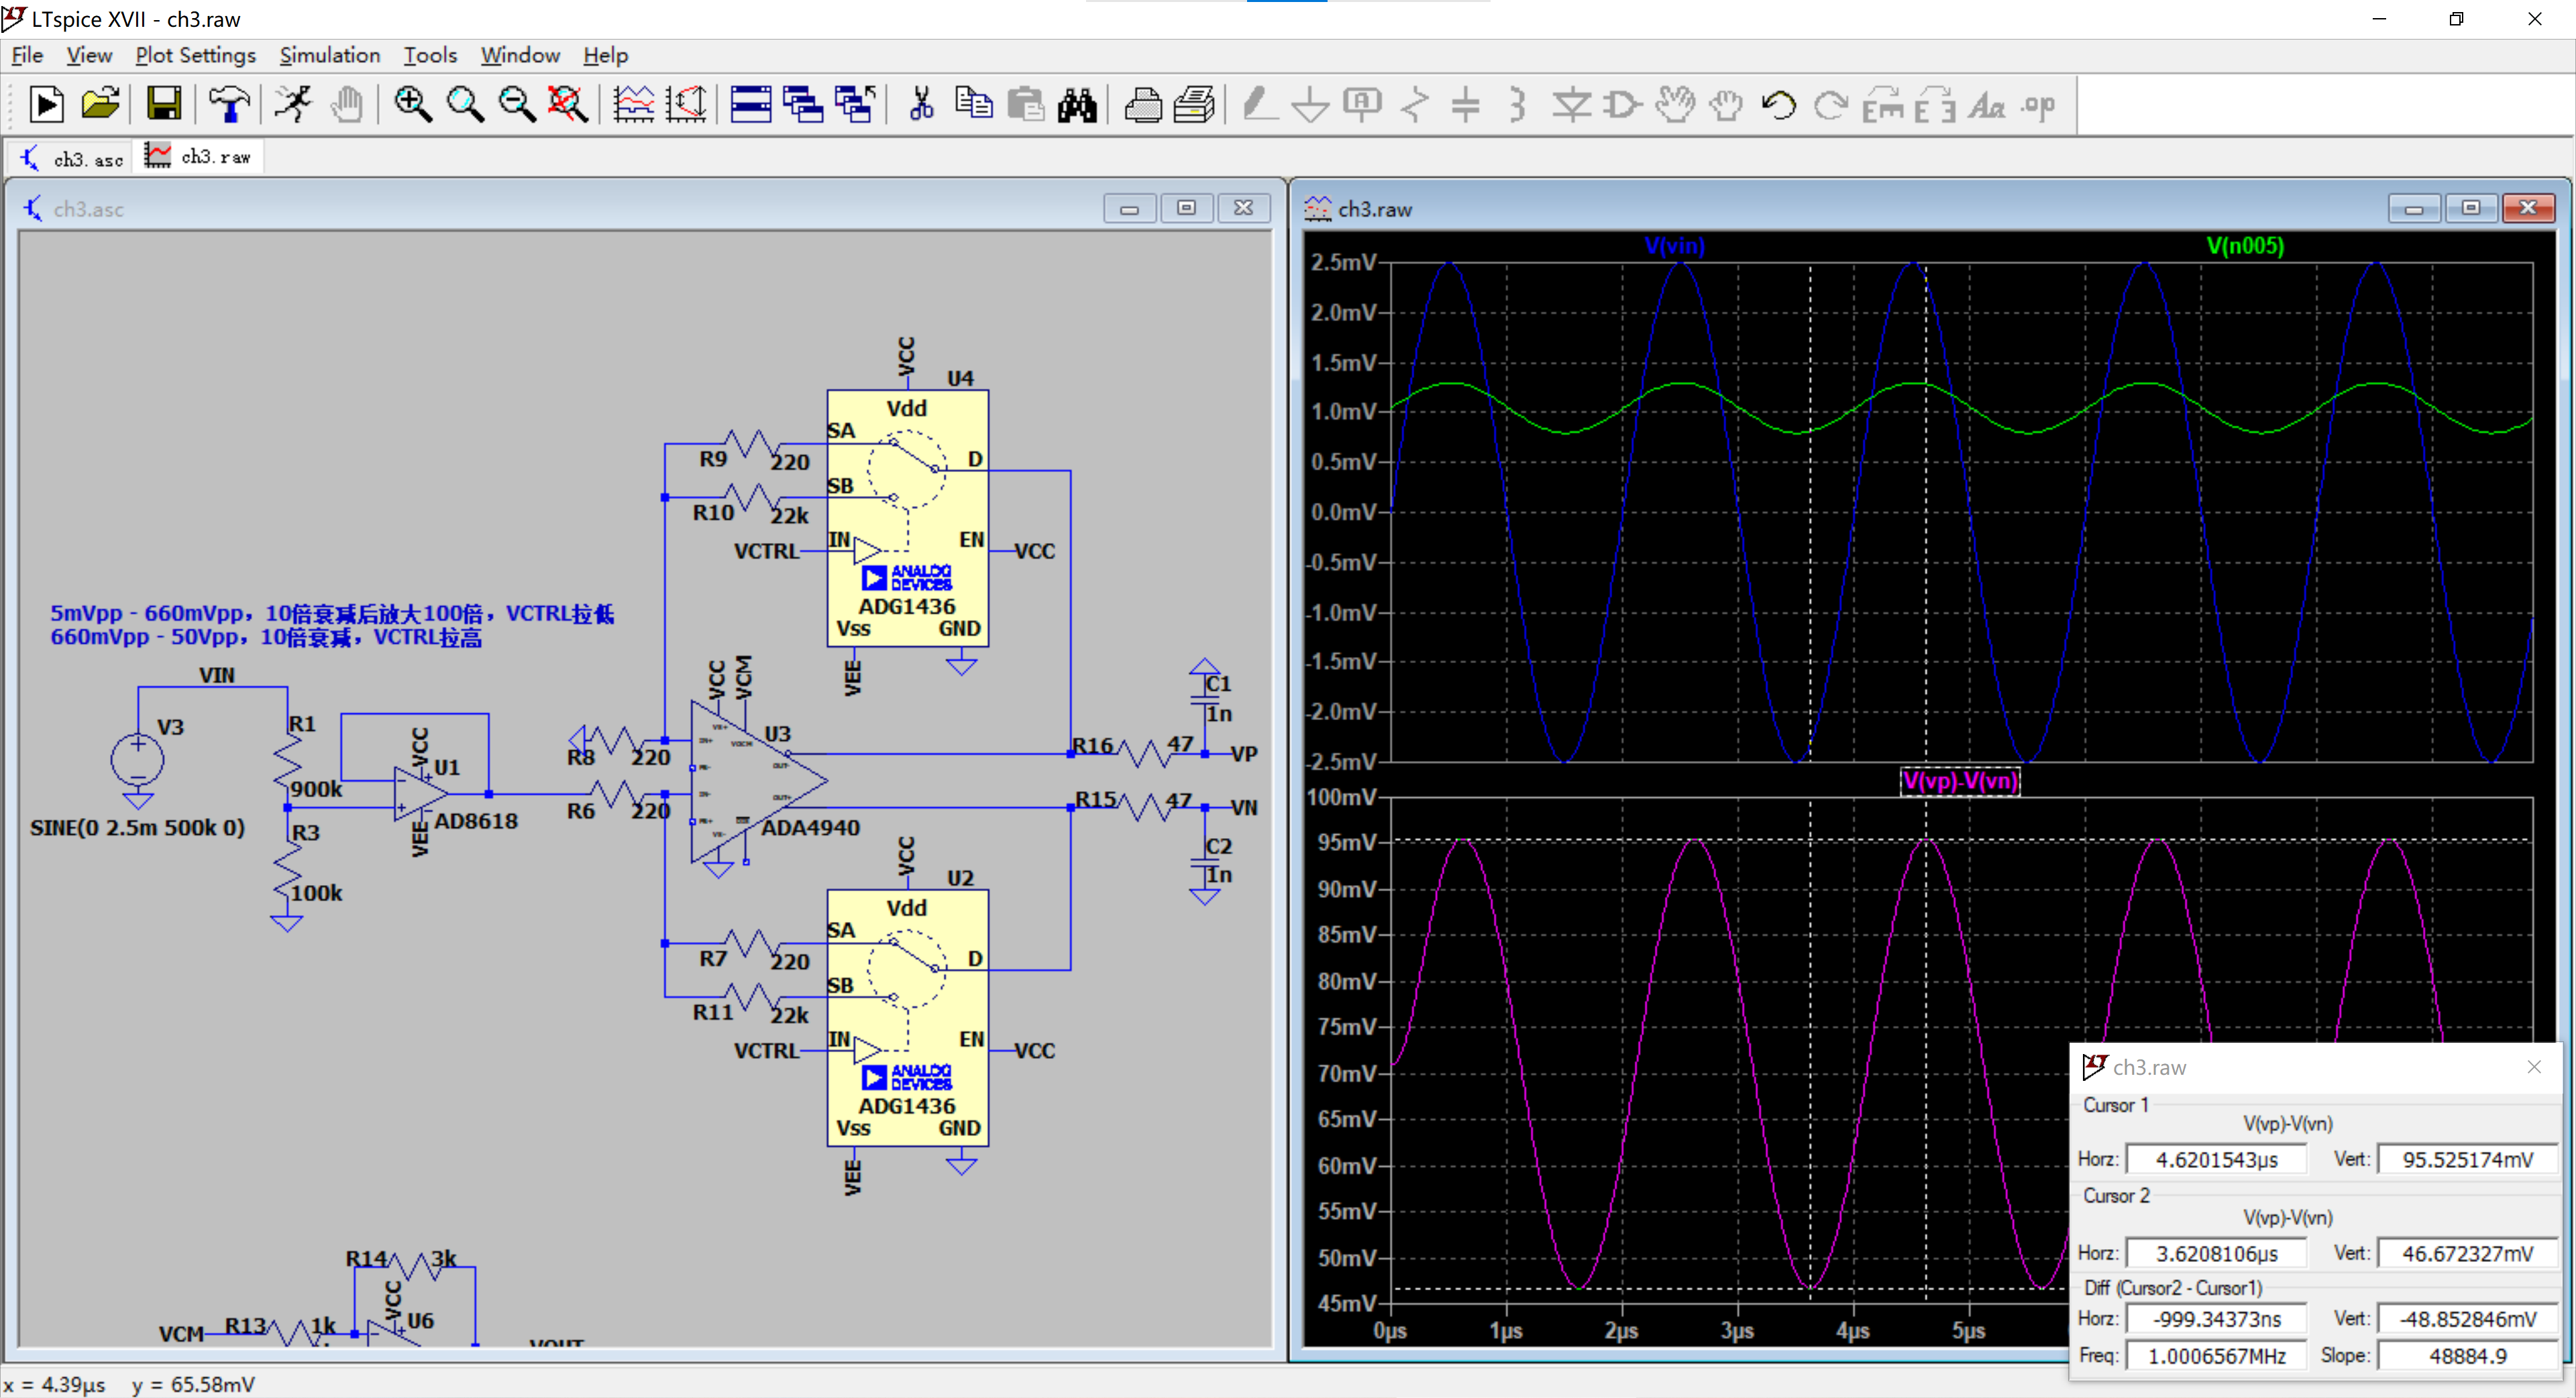Click the lower ADG1436 switch U2
Screen dimensions: 2576x1398
pos(907,1017)
